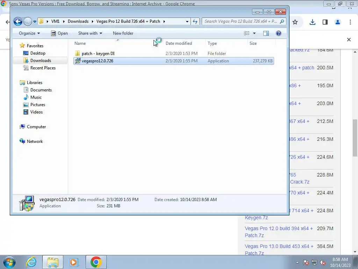Open the Organize menu
Viewport: 358px width, 269px height.
point(29,33)
